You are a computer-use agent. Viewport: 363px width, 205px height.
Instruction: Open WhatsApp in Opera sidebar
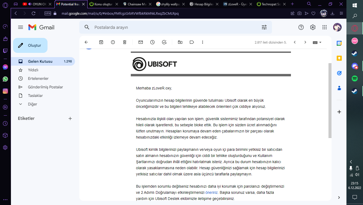coord(5,79)
